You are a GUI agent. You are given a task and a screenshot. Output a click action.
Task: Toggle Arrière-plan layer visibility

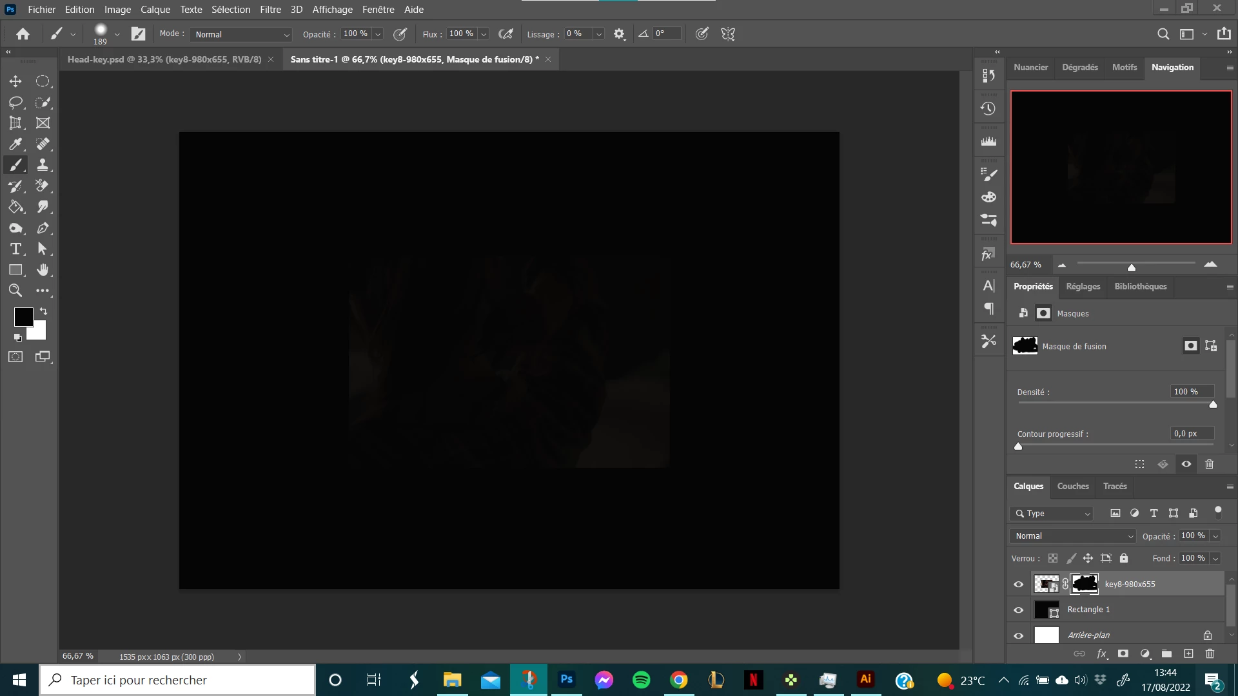[x=1019, y=635]
